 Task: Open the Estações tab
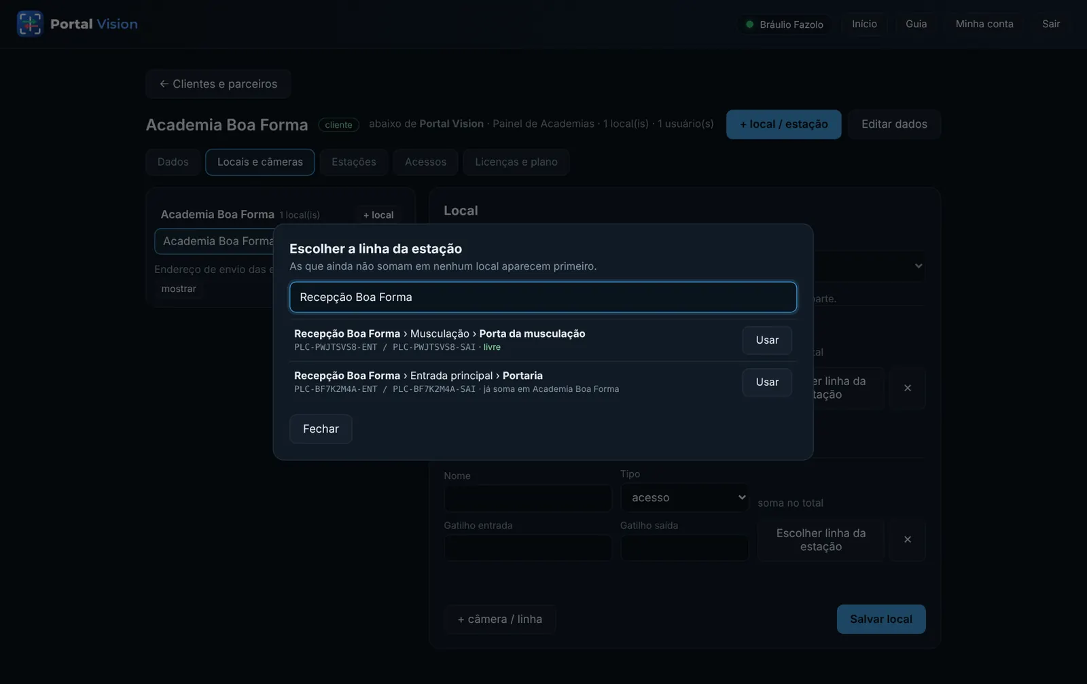354,162
